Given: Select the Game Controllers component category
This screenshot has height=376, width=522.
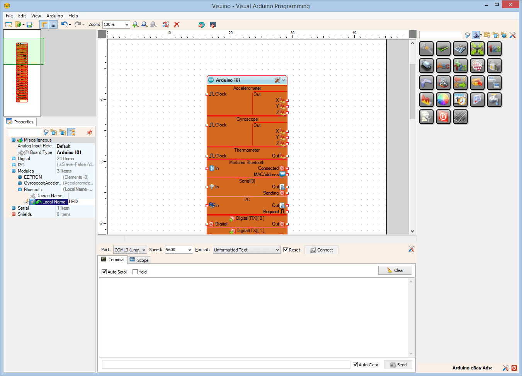Looking at the screenshot, I should tap(426, 82).
